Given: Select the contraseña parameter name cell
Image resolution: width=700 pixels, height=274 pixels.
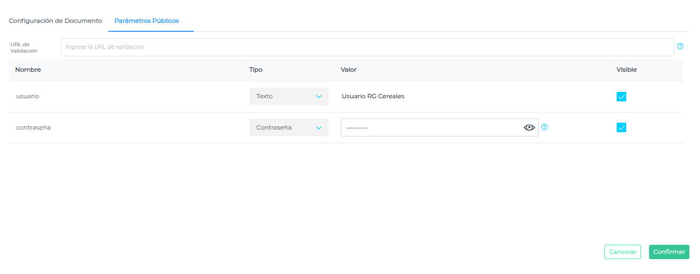Looking at the screenshot, I should click(33, 127).
